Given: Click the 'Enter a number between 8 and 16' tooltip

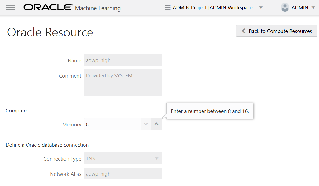Looking at the screenshot, I should (210, 111).
